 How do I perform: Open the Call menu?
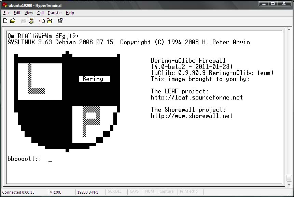40,13
